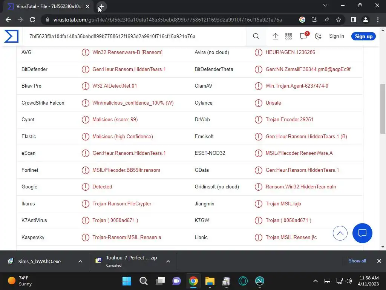
Task: Close the VirusTotal tab
Action: click(87, 6)
